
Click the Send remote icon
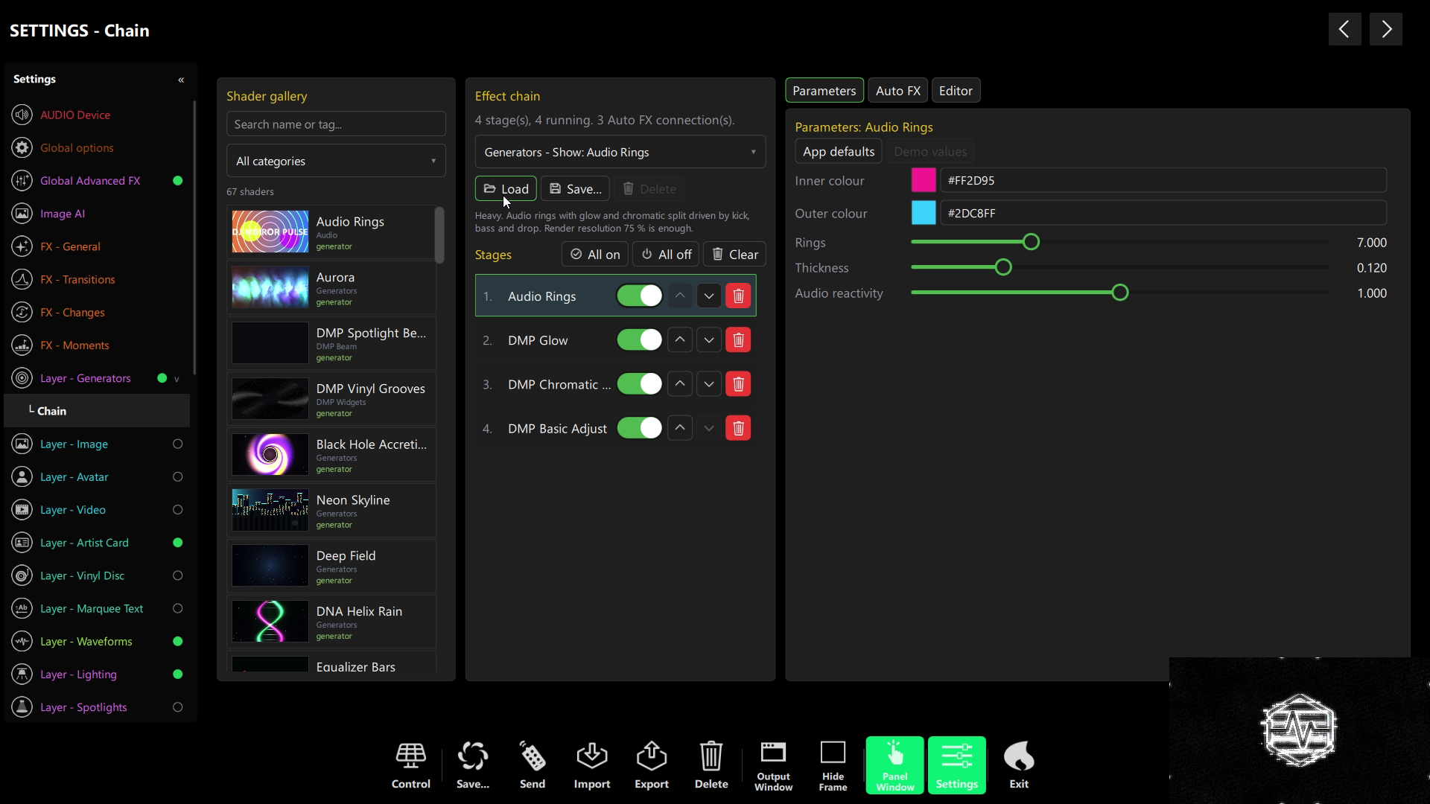[x=532, y=756]
